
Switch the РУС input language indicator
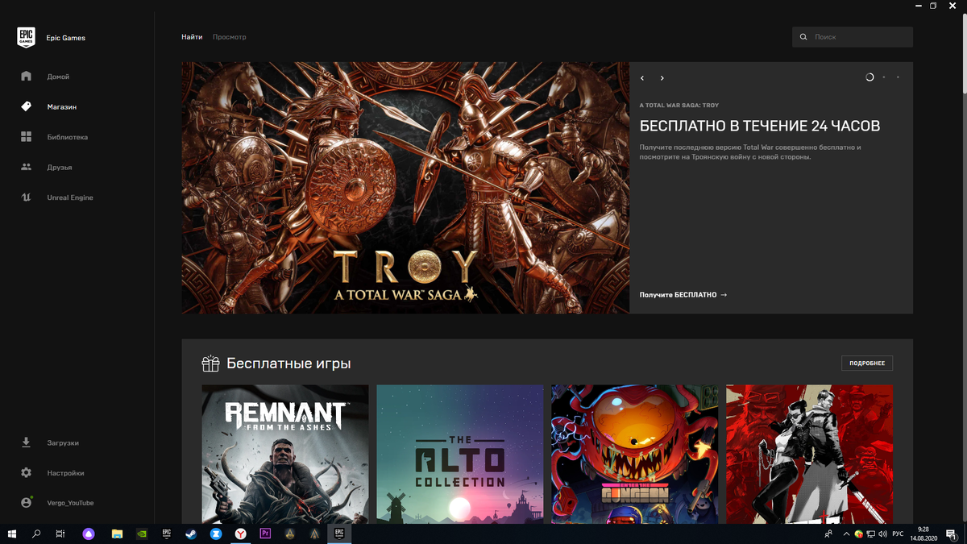tap(898, 534)
